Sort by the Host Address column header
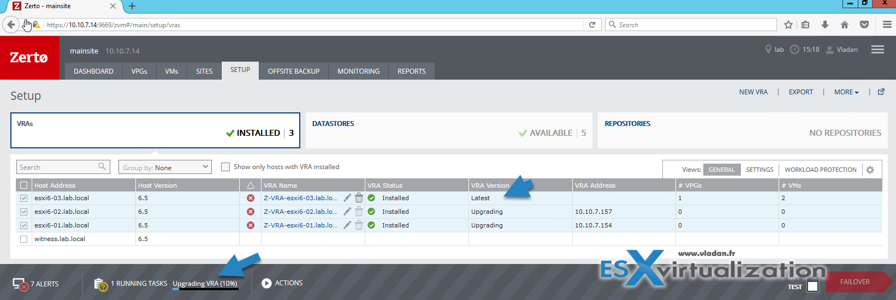Image resolution: width=896 pixels, height=300 pixels. [55, 185]
